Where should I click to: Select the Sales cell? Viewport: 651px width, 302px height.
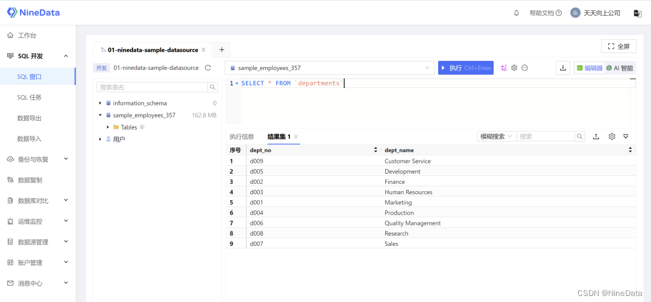[x=392, y=244]
